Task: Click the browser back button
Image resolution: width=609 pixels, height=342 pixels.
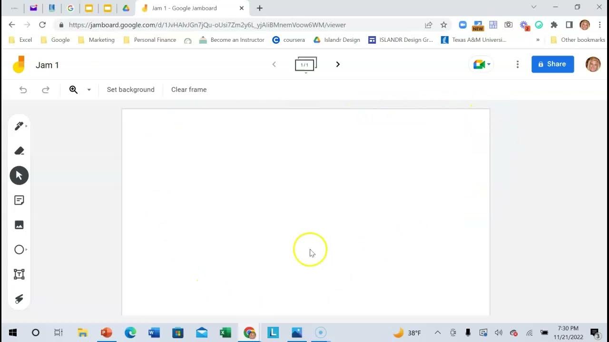Action: pos(12,25)
